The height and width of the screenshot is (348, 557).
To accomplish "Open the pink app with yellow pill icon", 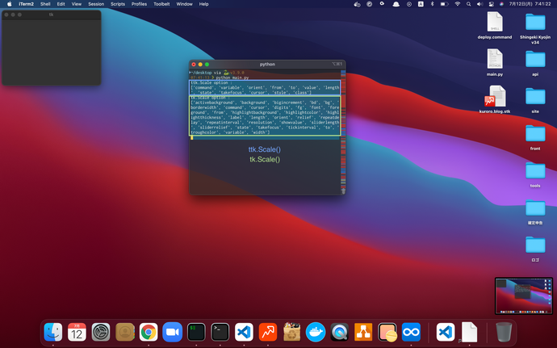I will point(387,332).
